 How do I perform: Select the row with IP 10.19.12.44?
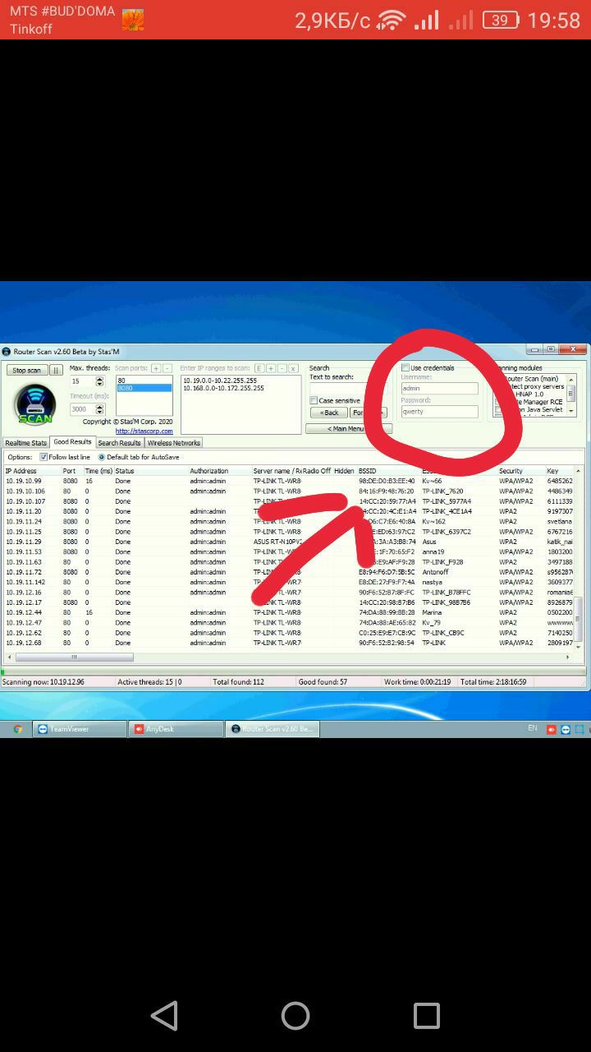[x=289, y=612]
